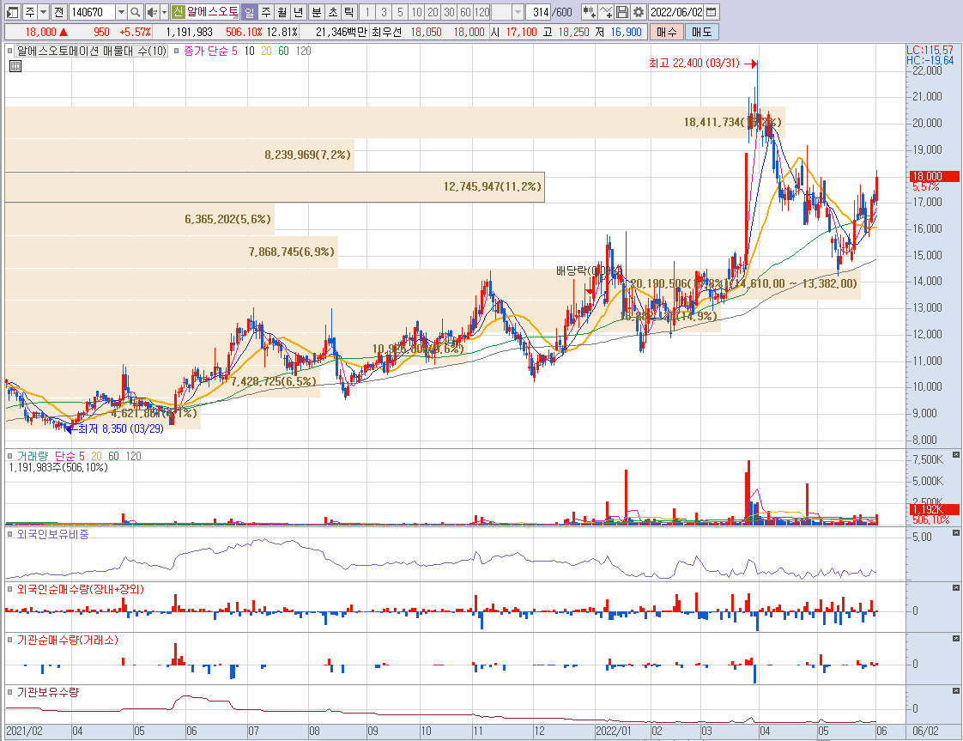This screenshot has height=741, width=963.
Task: Select interval 60 button
Action: coord(465,12)
